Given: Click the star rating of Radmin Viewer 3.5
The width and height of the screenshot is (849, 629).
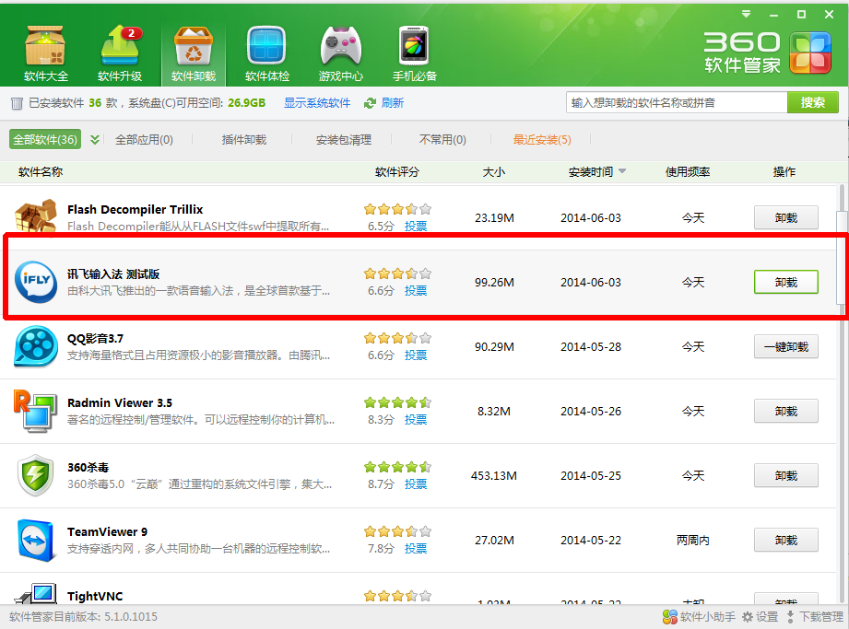Looking at the screenshot, I should tap(398, 402).
